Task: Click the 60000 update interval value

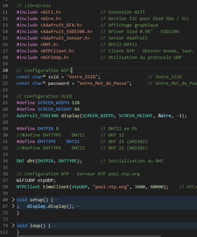Action: [157, 187]
